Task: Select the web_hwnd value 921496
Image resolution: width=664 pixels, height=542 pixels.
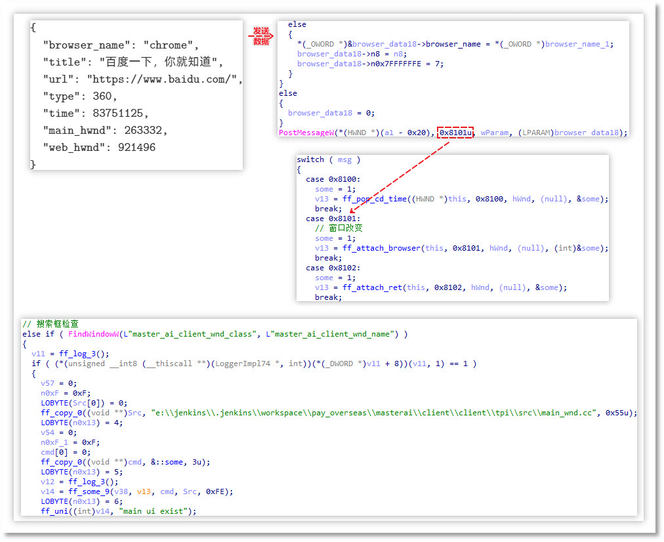Action: click(x=136, y=148)
